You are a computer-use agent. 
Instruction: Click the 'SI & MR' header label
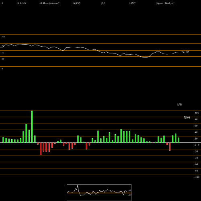[21, 3]
